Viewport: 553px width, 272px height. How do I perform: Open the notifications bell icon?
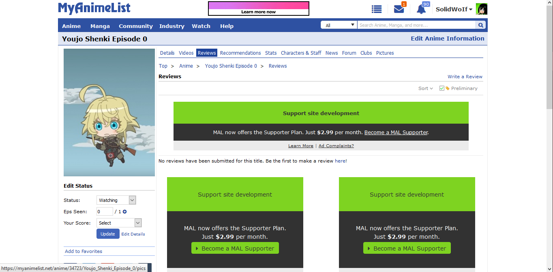tap(421, 9)
